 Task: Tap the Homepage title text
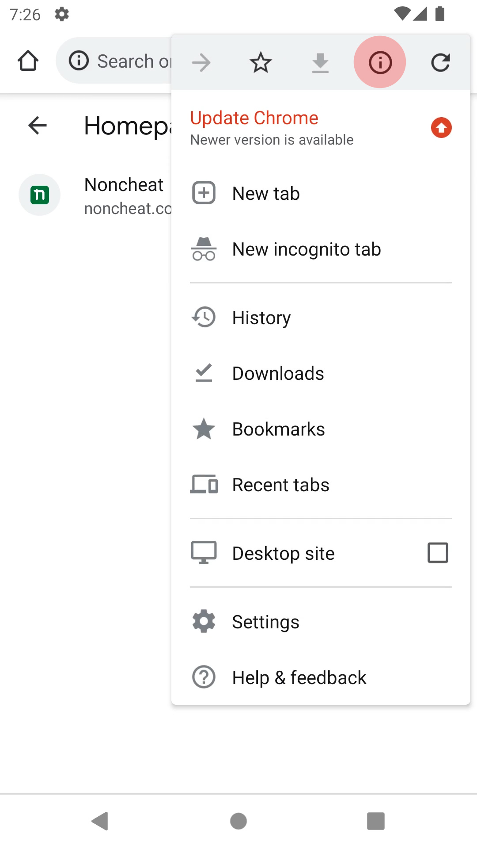[x=128, y=126]
